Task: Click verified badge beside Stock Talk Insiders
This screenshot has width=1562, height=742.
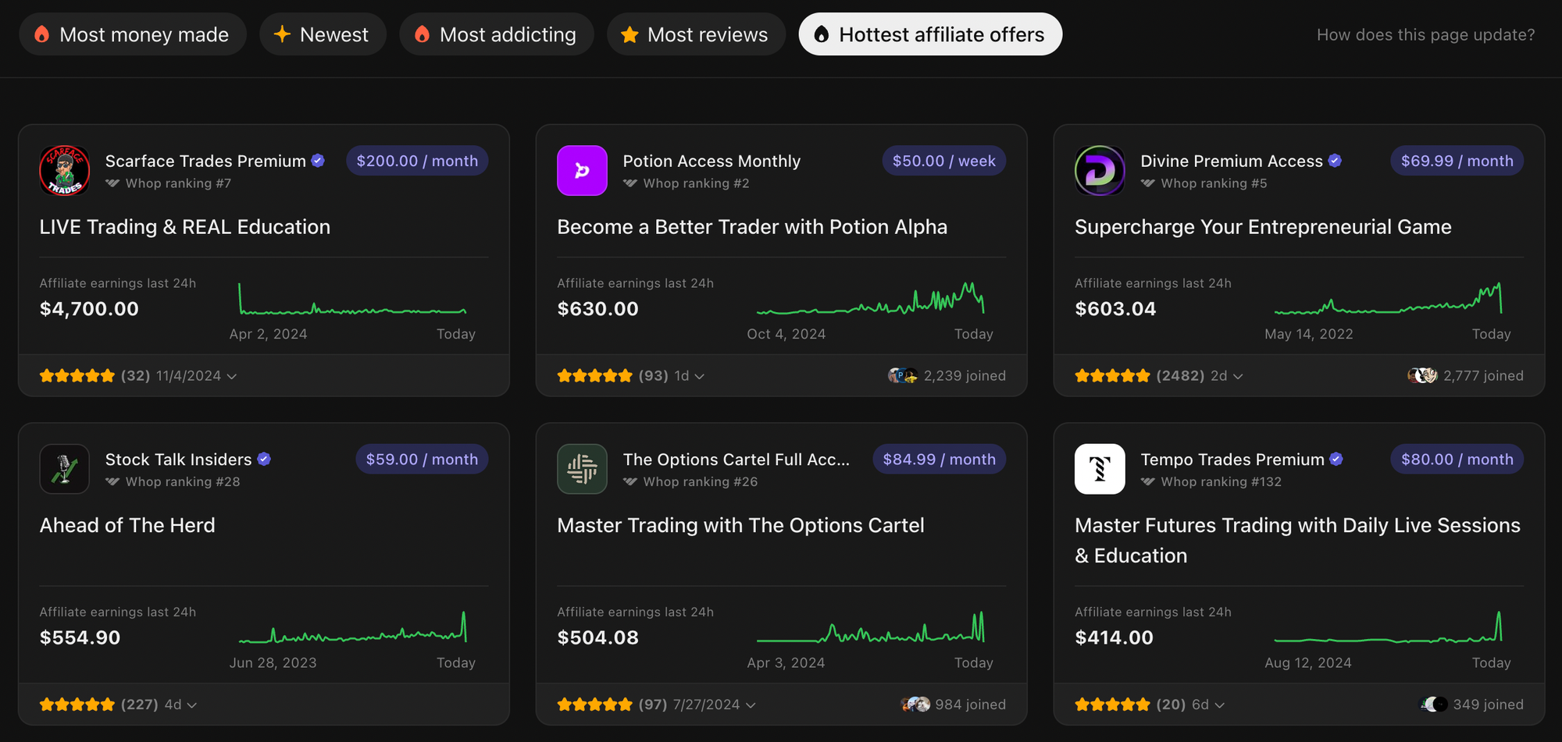Action: click(x=264, y=459)
